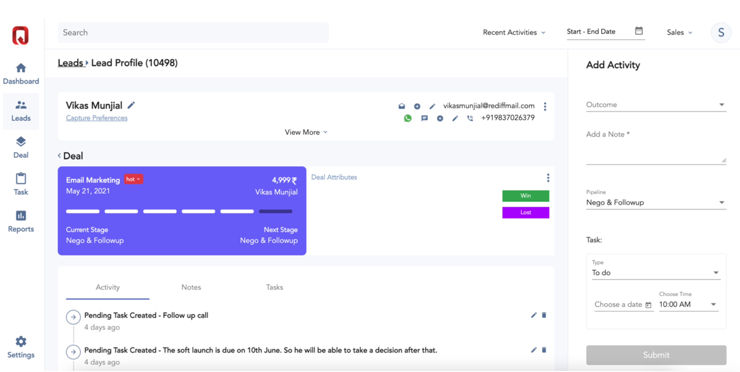Image resolution: width=740 pixels, height=372 pixels.
Task: Switch to the Tasks tab
Action: pos(274,287)
